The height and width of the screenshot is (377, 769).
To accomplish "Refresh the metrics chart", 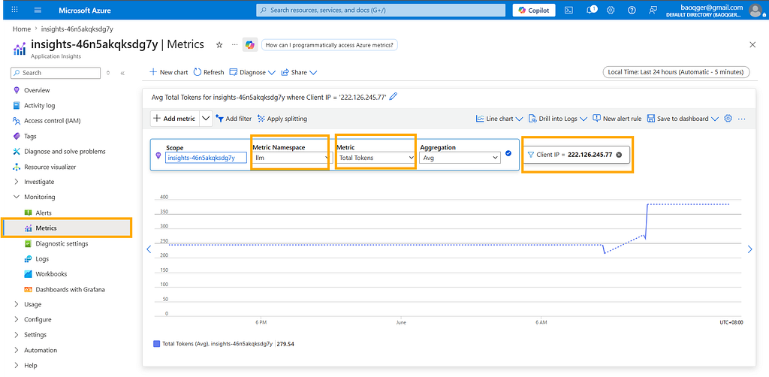I will coord(209,72).
